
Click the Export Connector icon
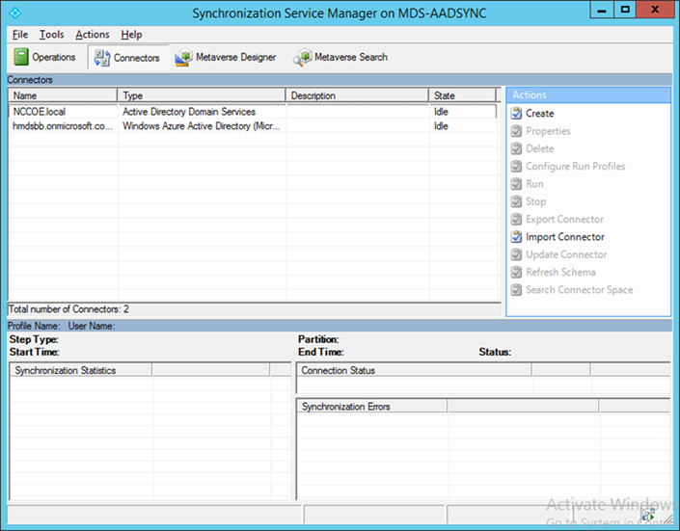tap(516, 220)
